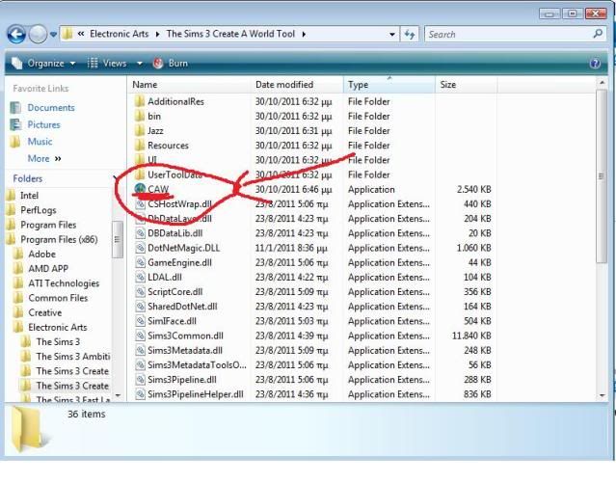Select the Documents favorite link icon
The width and height of the screenshot is (616, 483).
click(x=15, y=108)
